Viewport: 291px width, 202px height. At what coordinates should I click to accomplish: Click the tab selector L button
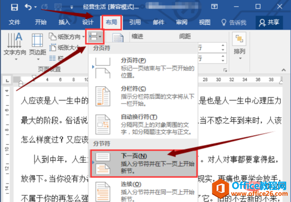[7, 80]
